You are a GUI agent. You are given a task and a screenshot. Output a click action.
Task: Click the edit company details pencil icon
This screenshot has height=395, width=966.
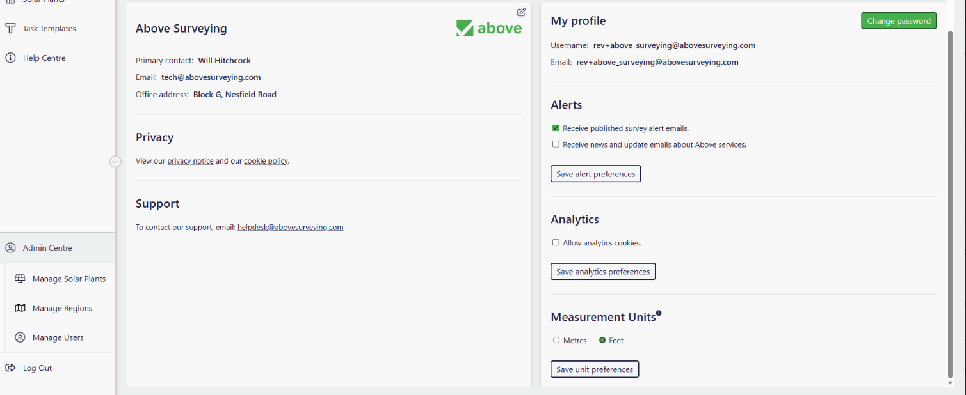coord(521,12)
